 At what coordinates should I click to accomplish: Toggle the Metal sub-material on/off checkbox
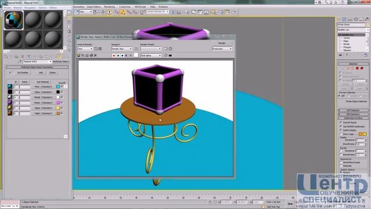click(62, 97)
